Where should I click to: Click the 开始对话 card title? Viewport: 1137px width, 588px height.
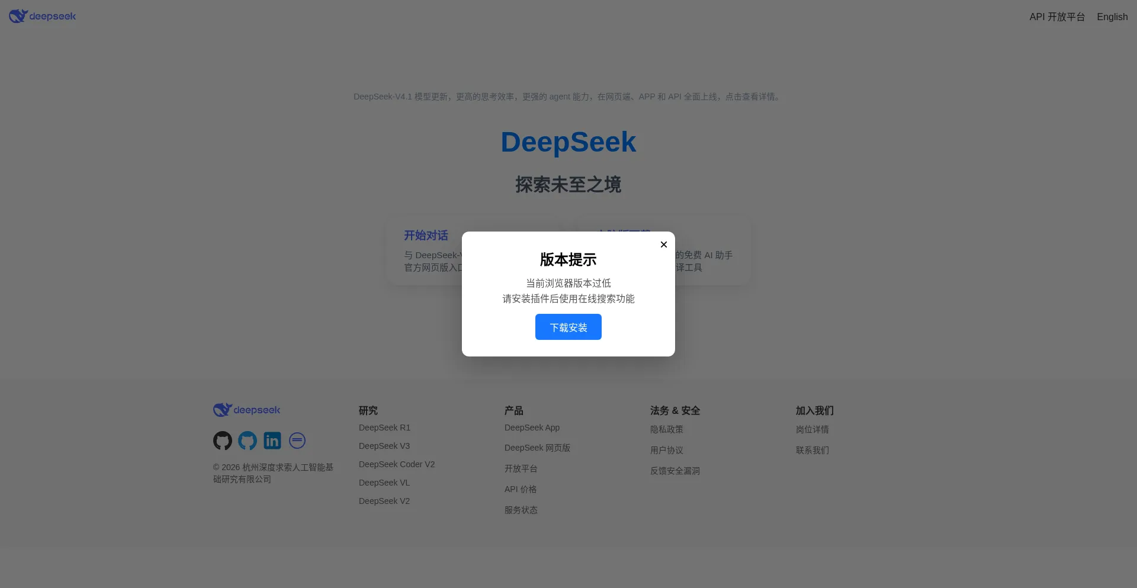pos(426,235)
